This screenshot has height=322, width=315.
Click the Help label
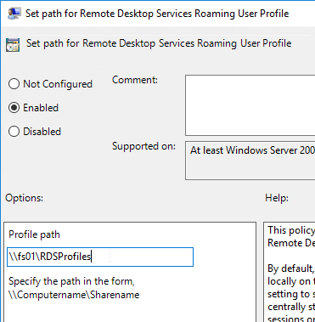click(277, 198)
